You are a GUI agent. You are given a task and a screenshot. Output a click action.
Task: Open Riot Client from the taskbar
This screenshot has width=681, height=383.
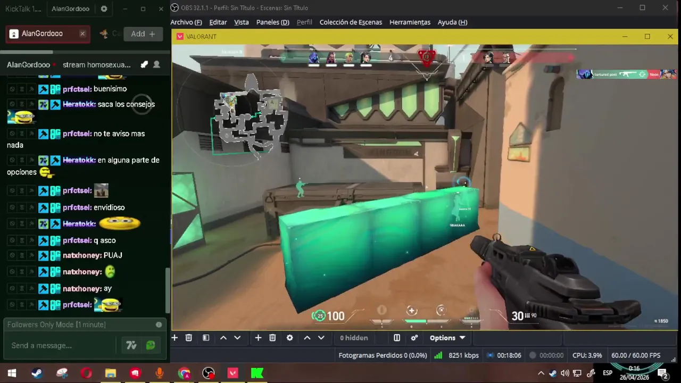pos(135,373)
